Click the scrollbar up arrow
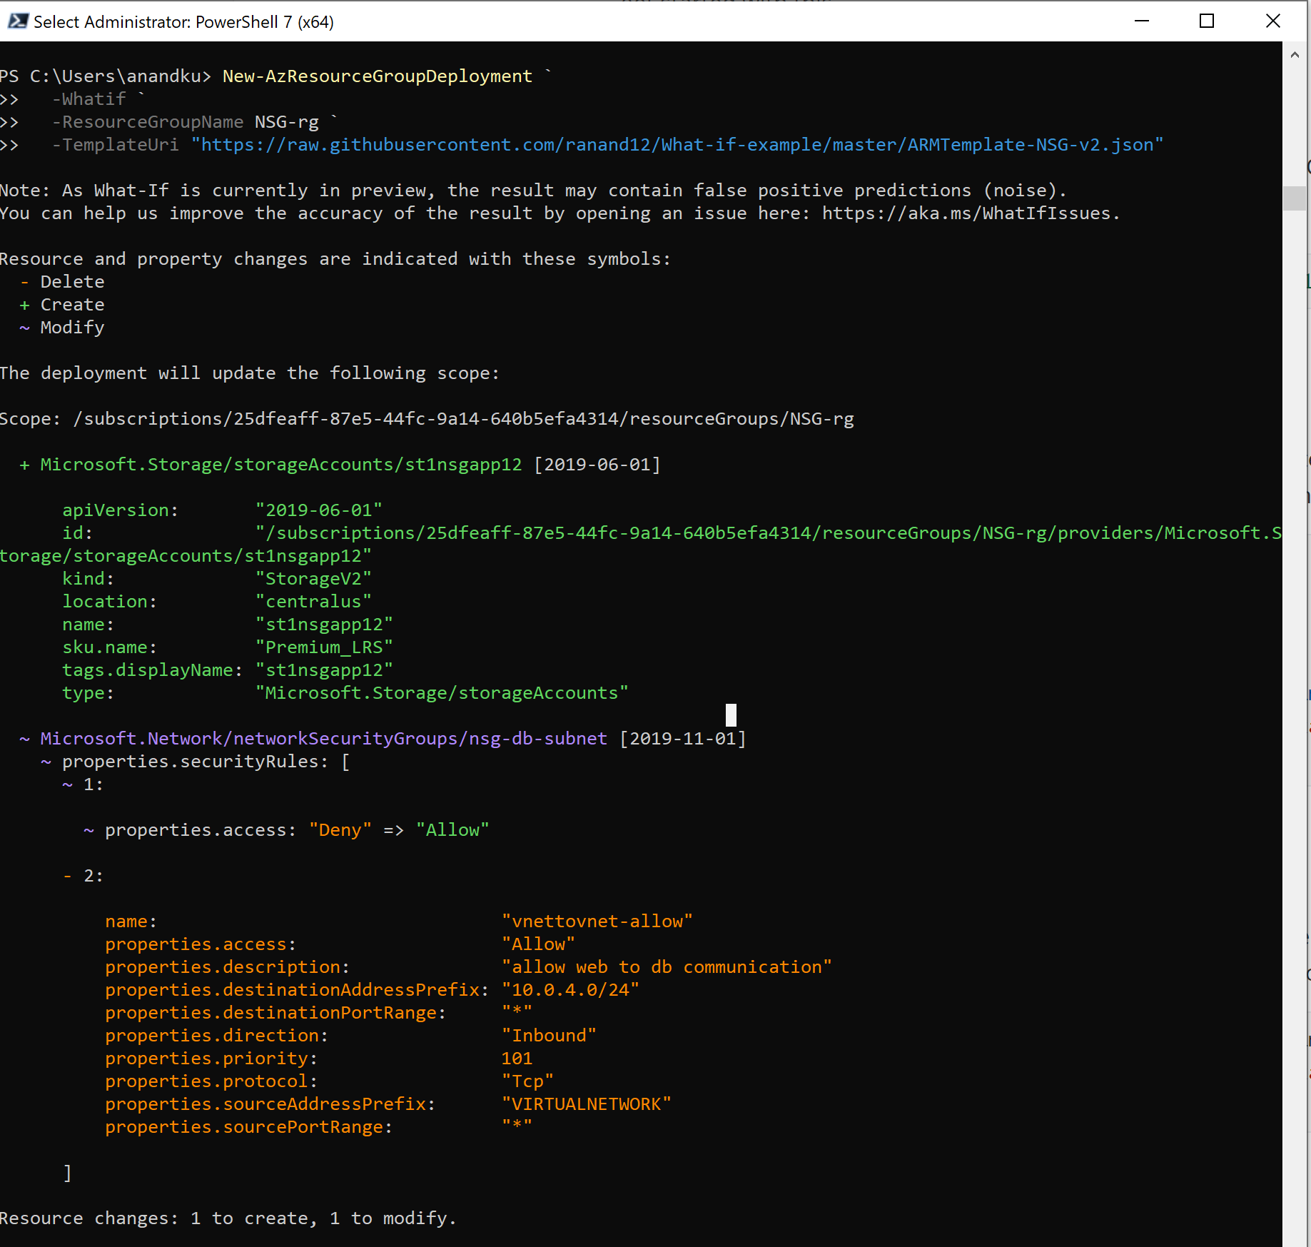 1295,55
